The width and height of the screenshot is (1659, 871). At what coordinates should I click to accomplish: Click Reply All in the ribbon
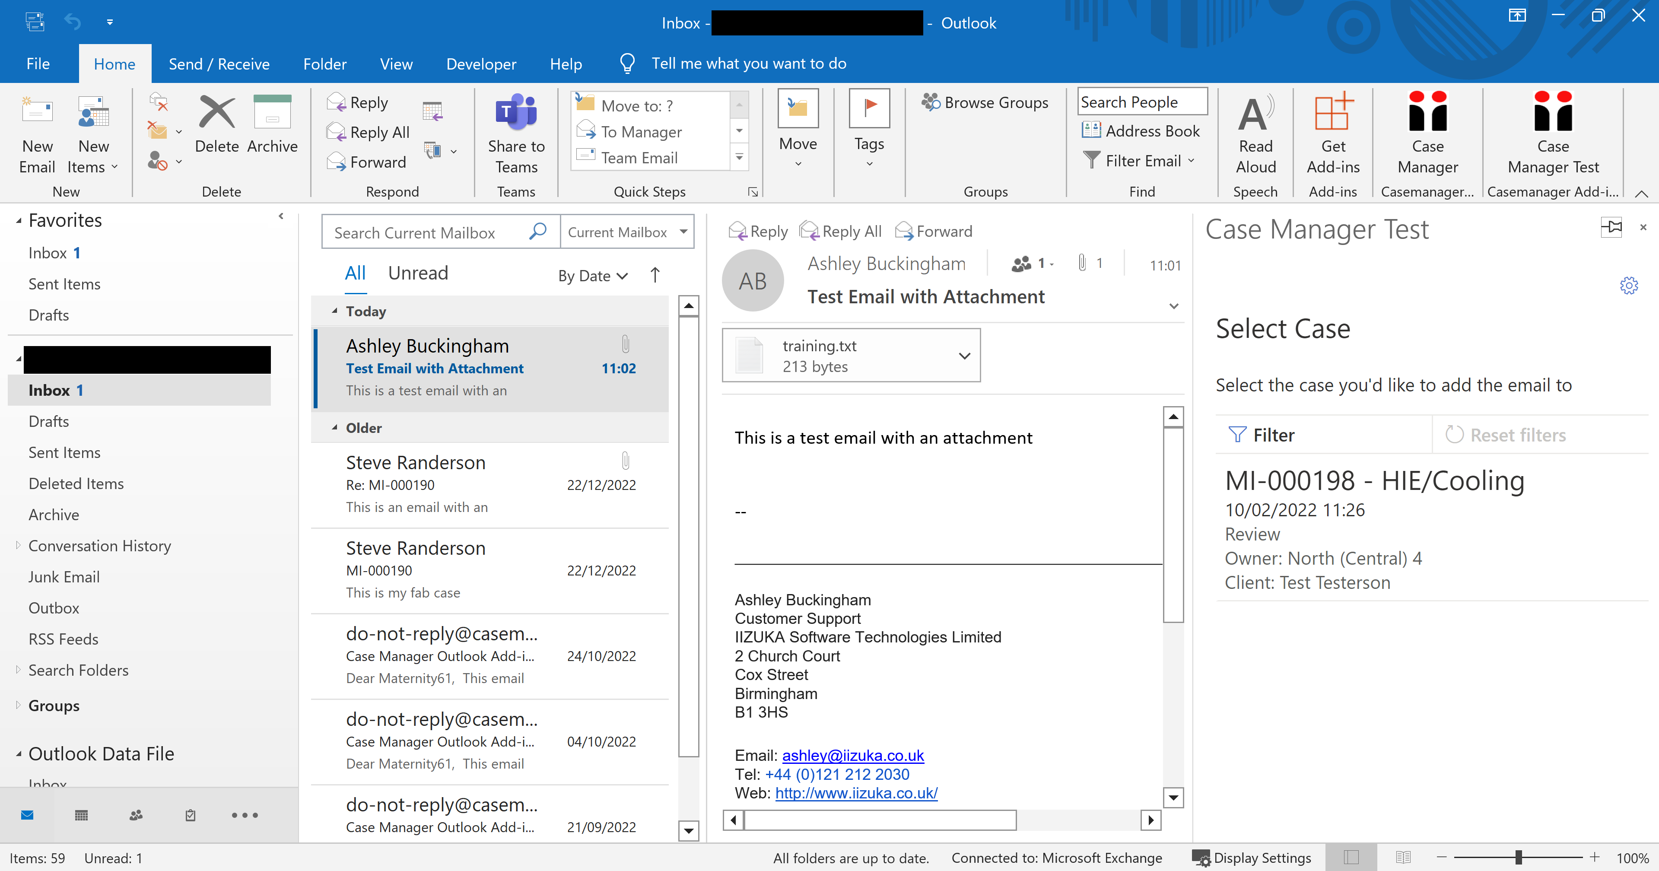(x=368, y=132)
